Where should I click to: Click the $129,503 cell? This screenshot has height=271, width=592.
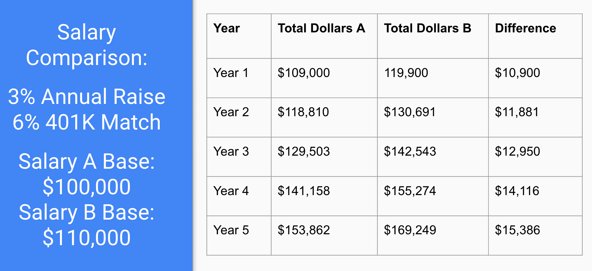point(304,152)
